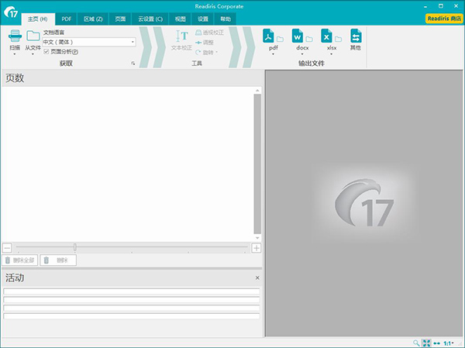Switch to the PDF ribbon tab
The image size is (465, 348).
67,19
